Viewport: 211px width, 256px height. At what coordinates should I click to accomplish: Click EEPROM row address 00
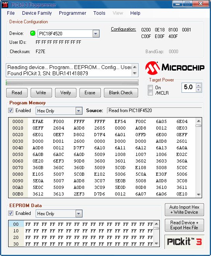pos(16,224)
